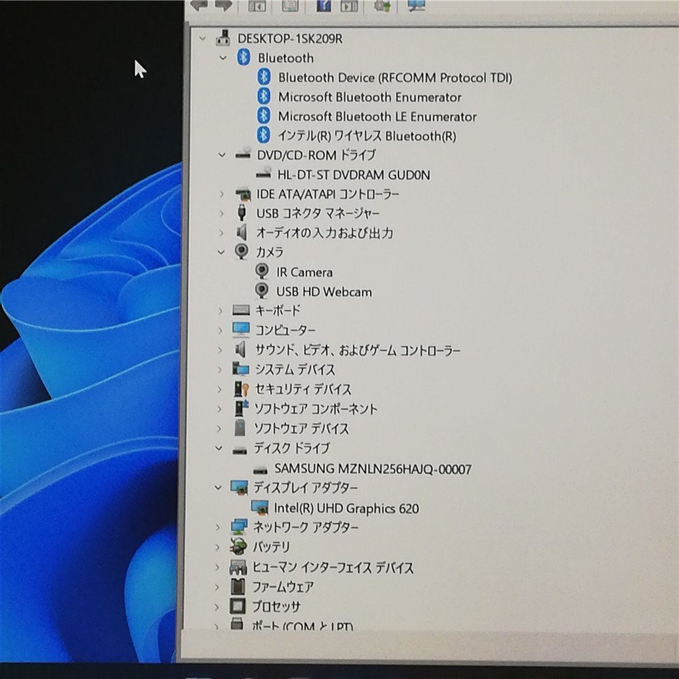Collapse the ディスプレイ アダプター category
The width and height of the screenshot is (679, 679).
218,488
